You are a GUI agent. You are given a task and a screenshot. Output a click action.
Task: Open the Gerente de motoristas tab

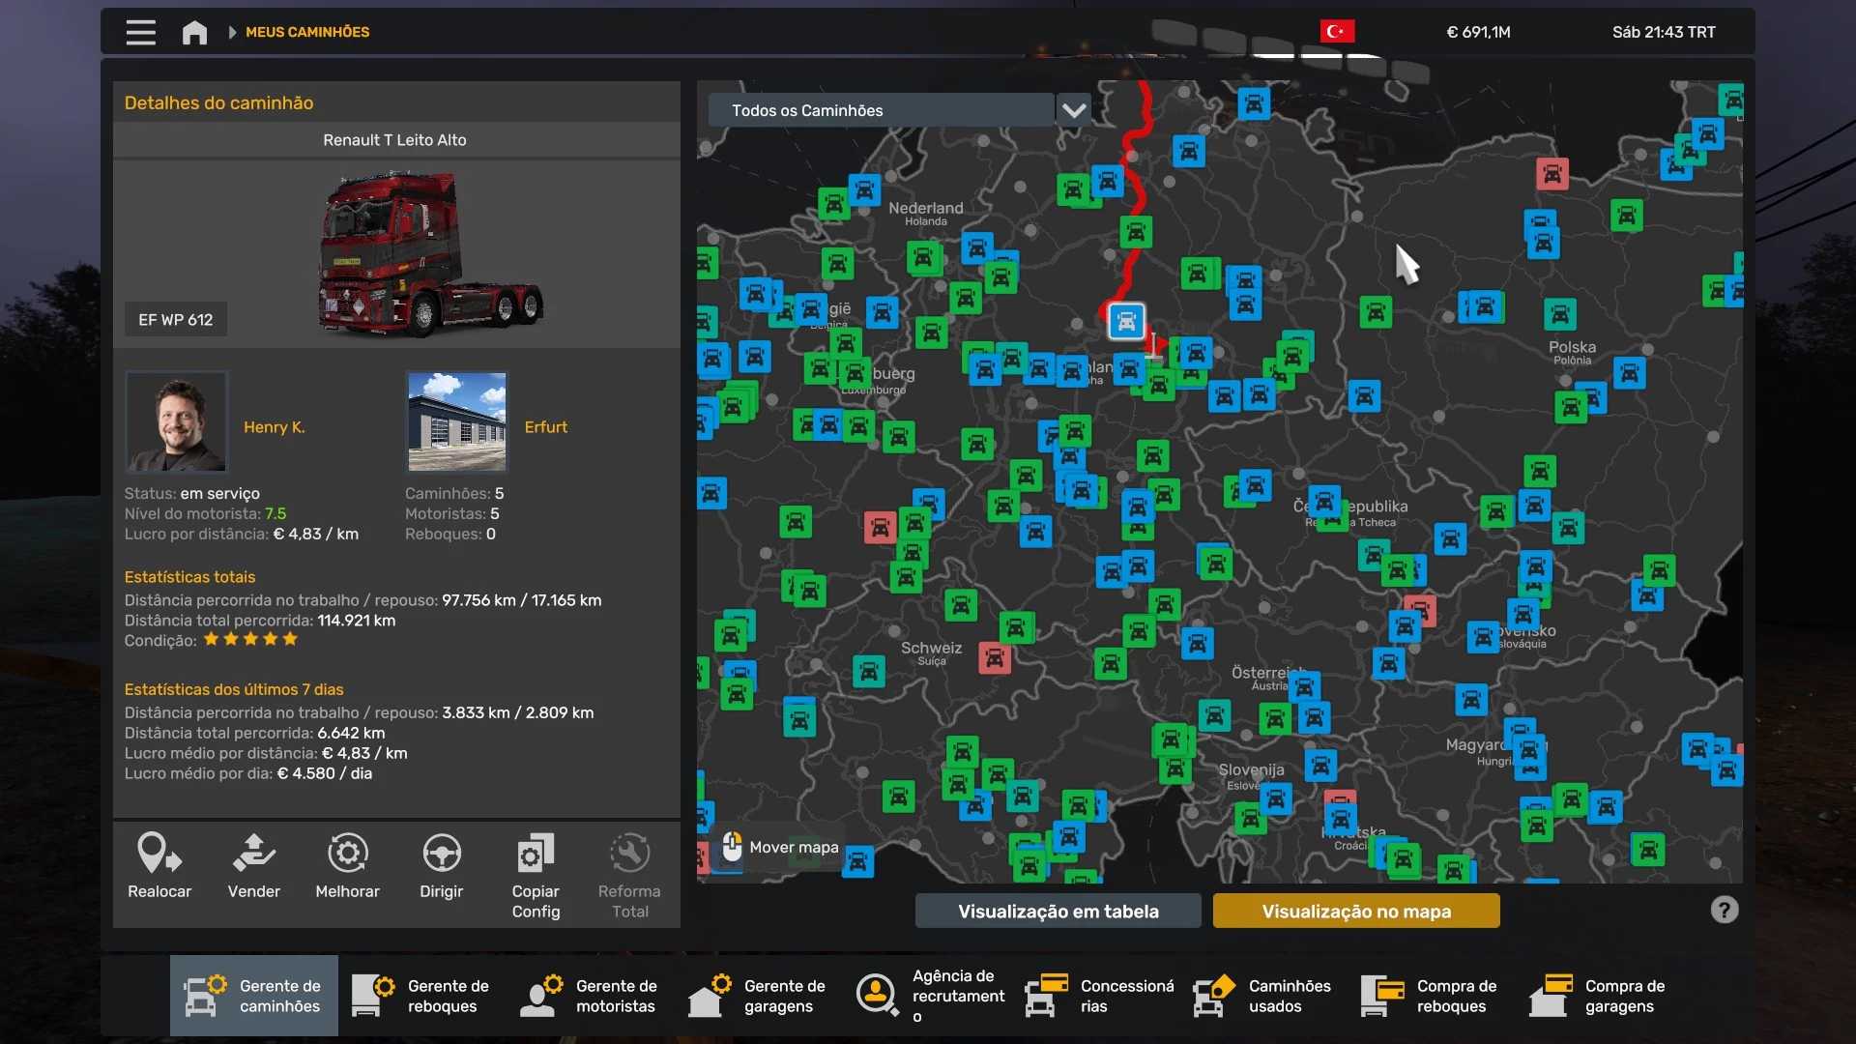click(x=590, y=996)
